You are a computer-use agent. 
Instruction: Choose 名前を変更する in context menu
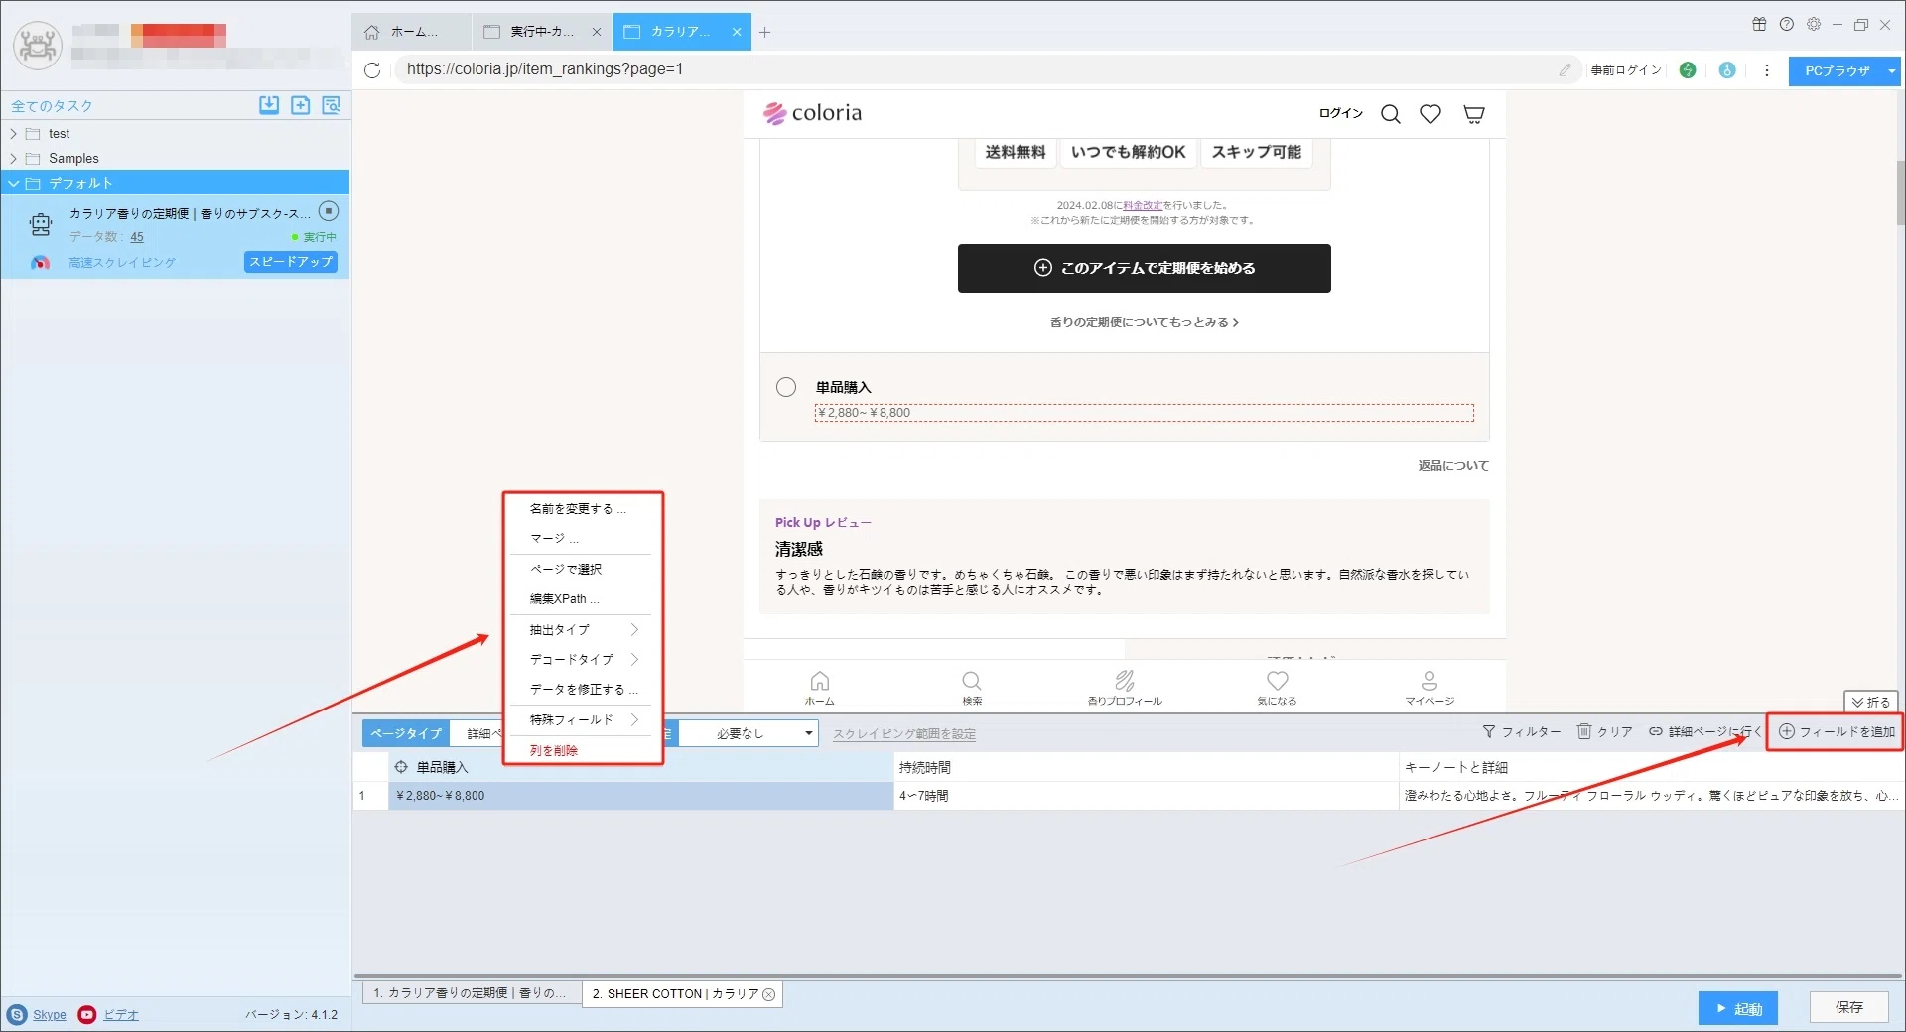coord(578,508)
